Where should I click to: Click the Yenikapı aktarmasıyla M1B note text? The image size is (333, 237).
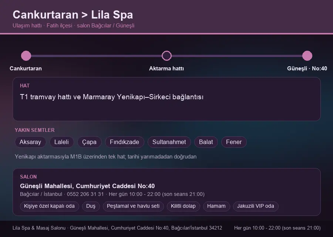105,157
